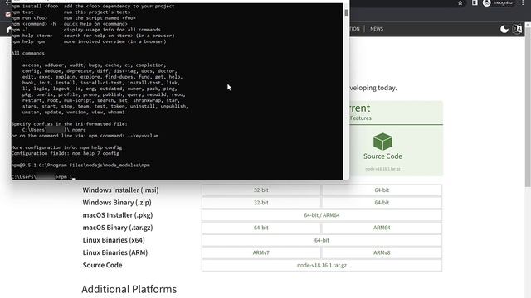Click the "Windows Binary (.zip)" label
Viewport: 531px width, 298px height.
point(117,203)
